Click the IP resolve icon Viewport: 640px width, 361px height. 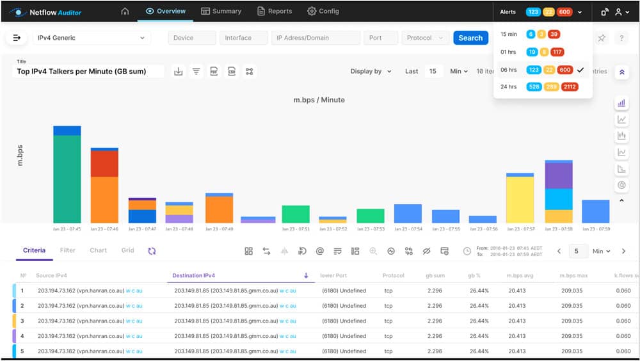[302, 251]
